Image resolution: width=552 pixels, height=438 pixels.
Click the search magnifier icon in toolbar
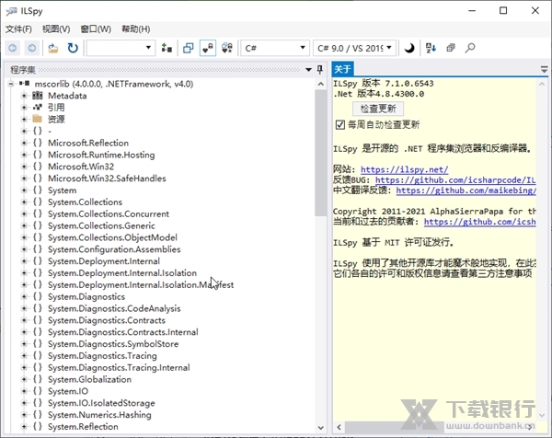point(470,48)
